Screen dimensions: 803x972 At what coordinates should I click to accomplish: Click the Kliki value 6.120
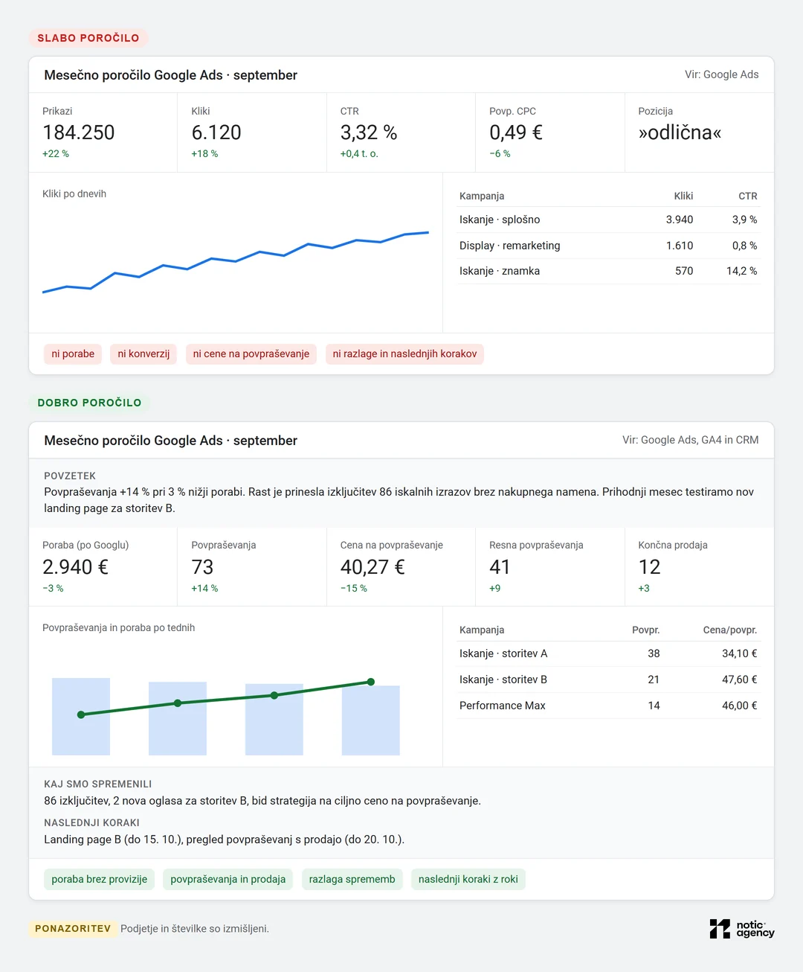[x=216, y=132]
